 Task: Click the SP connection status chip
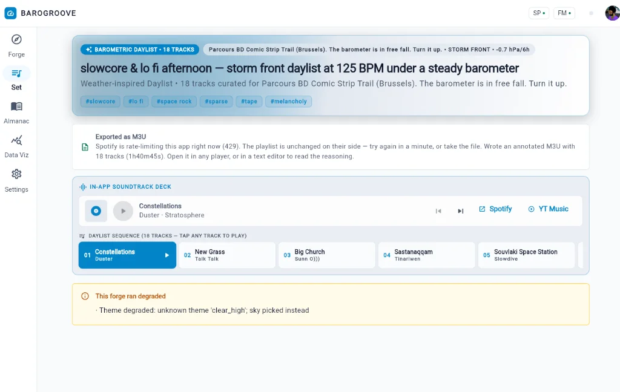click(538, 13)
